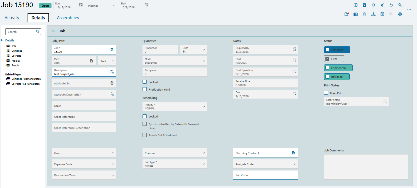Screen dimensions: 417x188
Task: Save the job record using the save icon
Action: [365, 5]
